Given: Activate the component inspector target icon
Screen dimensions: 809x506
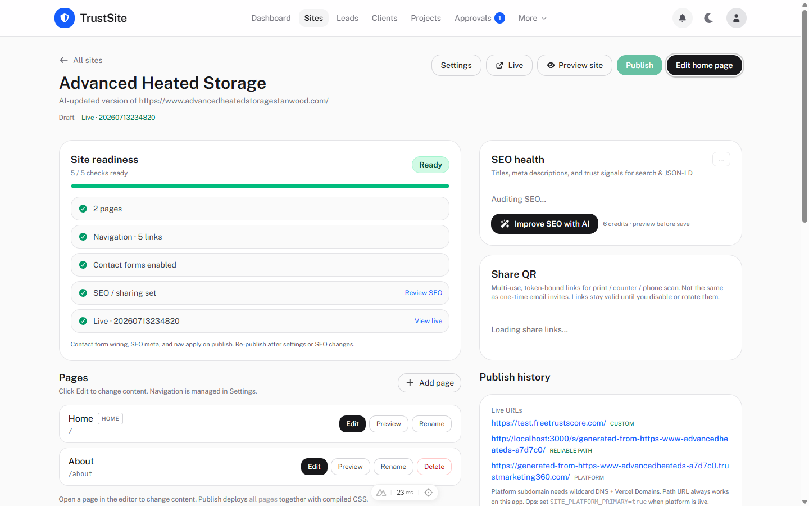Looking at the screenshot, I should 429,493.
